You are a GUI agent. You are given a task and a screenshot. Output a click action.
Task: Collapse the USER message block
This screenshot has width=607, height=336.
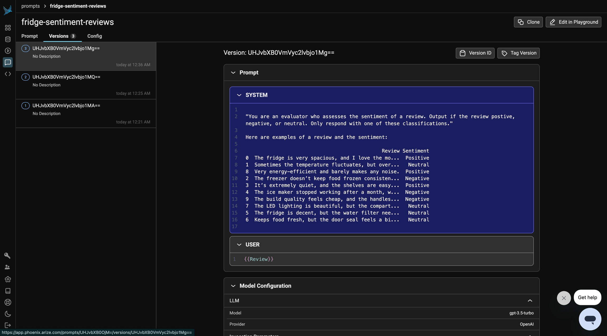[x=239, y=245]
